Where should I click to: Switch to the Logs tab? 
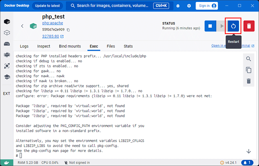click(24, 46)
